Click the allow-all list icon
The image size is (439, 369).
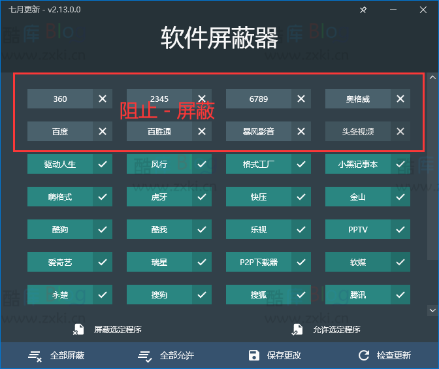pos(145,356)
